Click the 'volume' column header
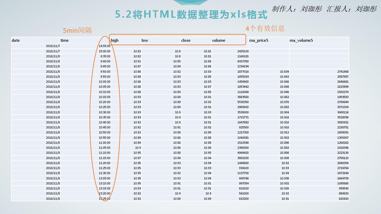381x214 pixels. coord(219,40)
